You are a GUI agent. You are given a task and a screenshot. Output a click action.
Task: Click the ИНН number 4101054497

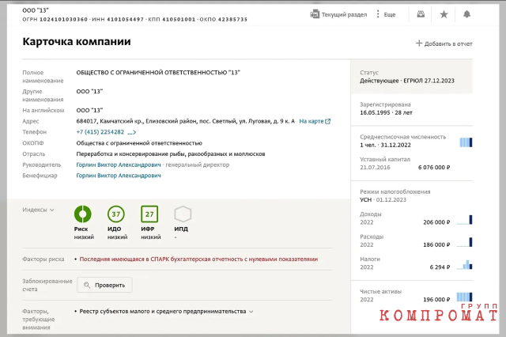125,19
